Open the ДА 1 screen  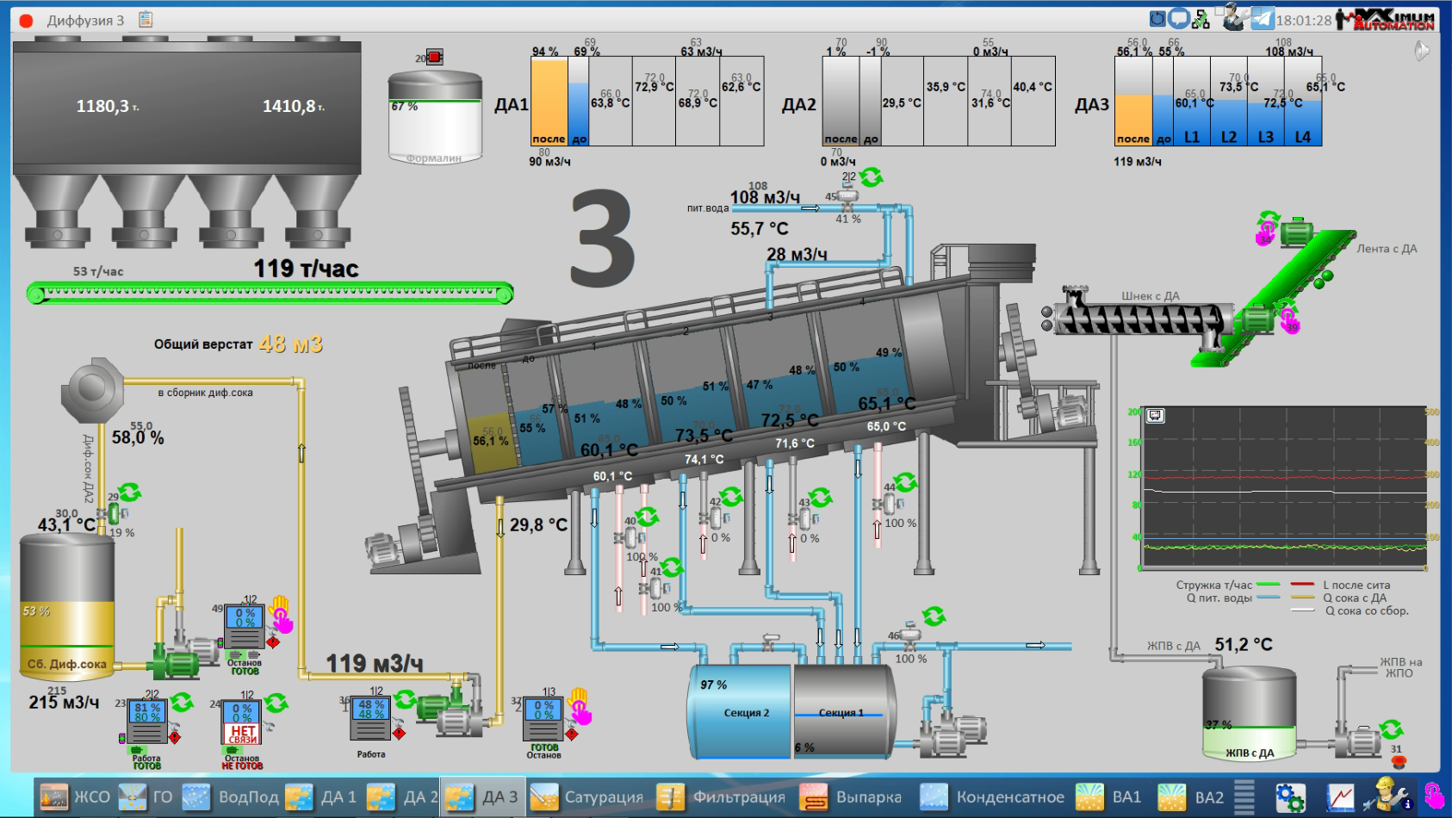tap(321, 797)
